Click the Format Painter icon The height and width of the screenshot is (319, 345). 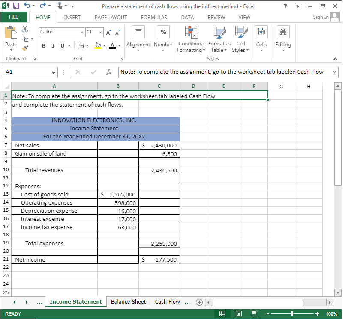coord(24,48)
